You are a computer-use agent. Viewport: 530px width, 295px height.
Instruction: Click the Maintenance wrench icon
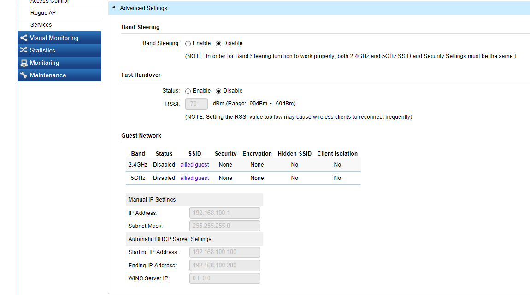click(24, 75)
